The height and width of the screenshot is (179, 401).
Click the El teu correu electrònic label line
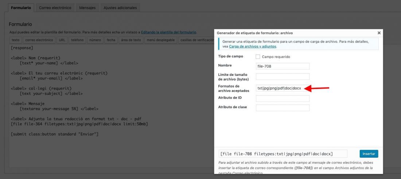click(59, 73)
